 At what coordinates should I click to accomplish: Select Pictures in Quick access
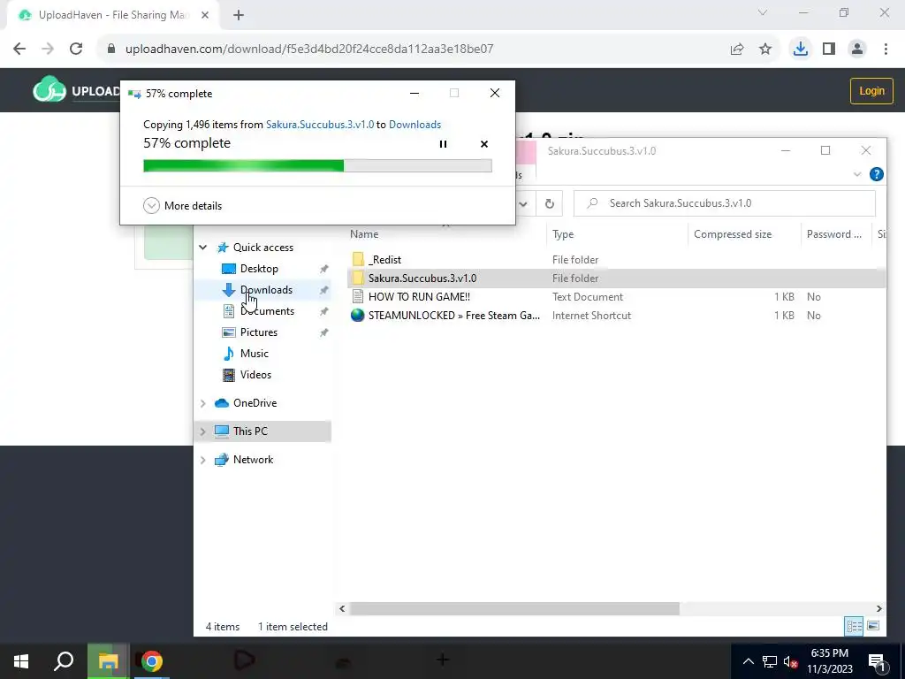pyautogui.click(x=259, y=332)
